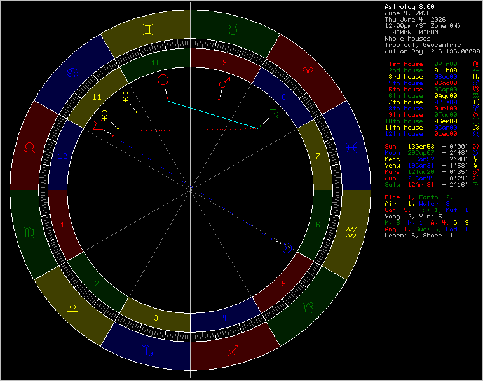Click the Scorpio symbol beside 3rd house row

(476, 77)
